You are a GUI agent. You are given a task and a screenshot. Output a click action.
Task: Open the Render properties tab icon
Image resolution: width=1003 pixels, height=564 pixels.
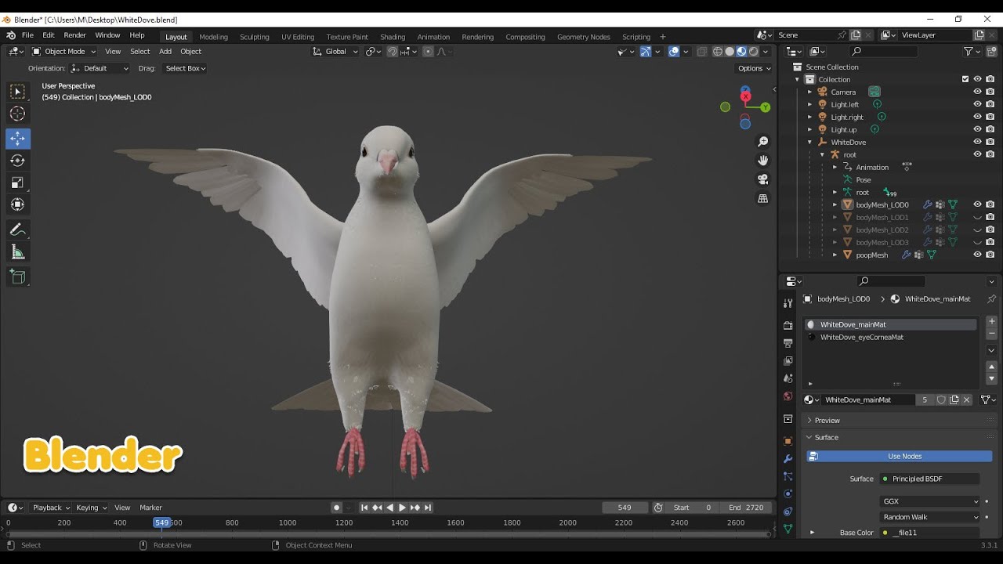click(788, 325)
